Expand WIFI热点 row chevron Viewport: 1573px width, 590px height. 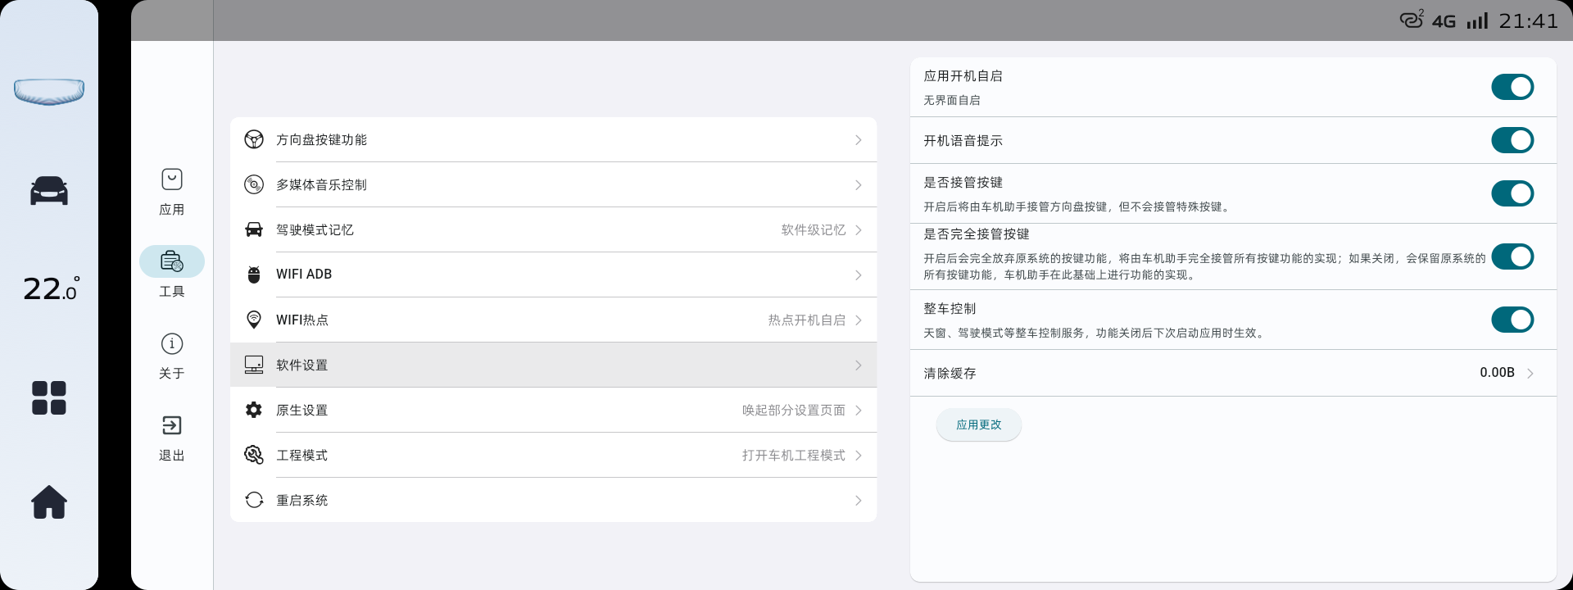pos(858,320)
